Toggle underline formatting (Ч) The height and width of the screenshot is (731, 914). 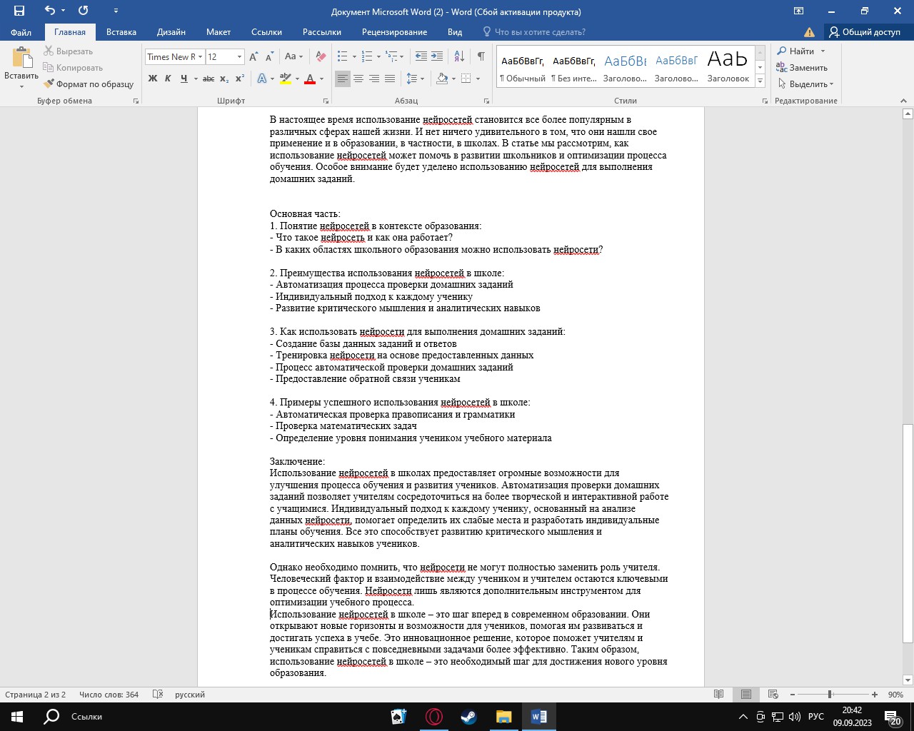[x=184, y=79]
